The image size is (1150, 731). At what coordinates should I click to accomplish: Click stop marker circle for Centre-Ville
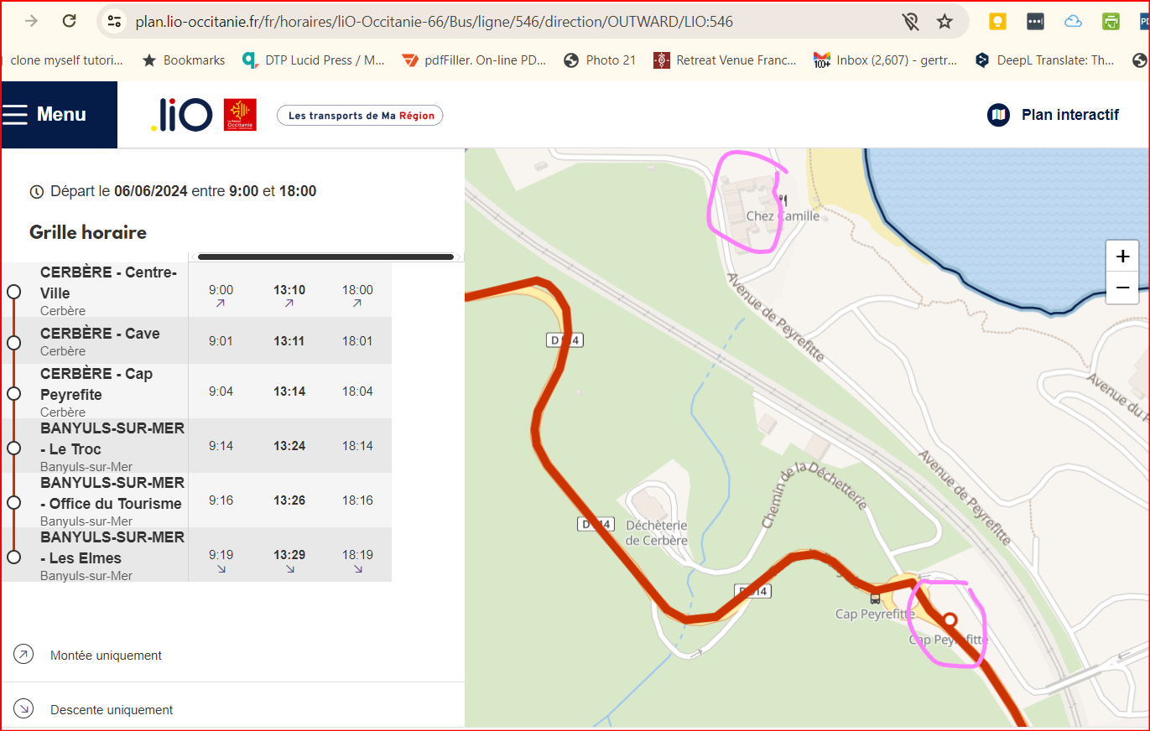click(13, 291)
